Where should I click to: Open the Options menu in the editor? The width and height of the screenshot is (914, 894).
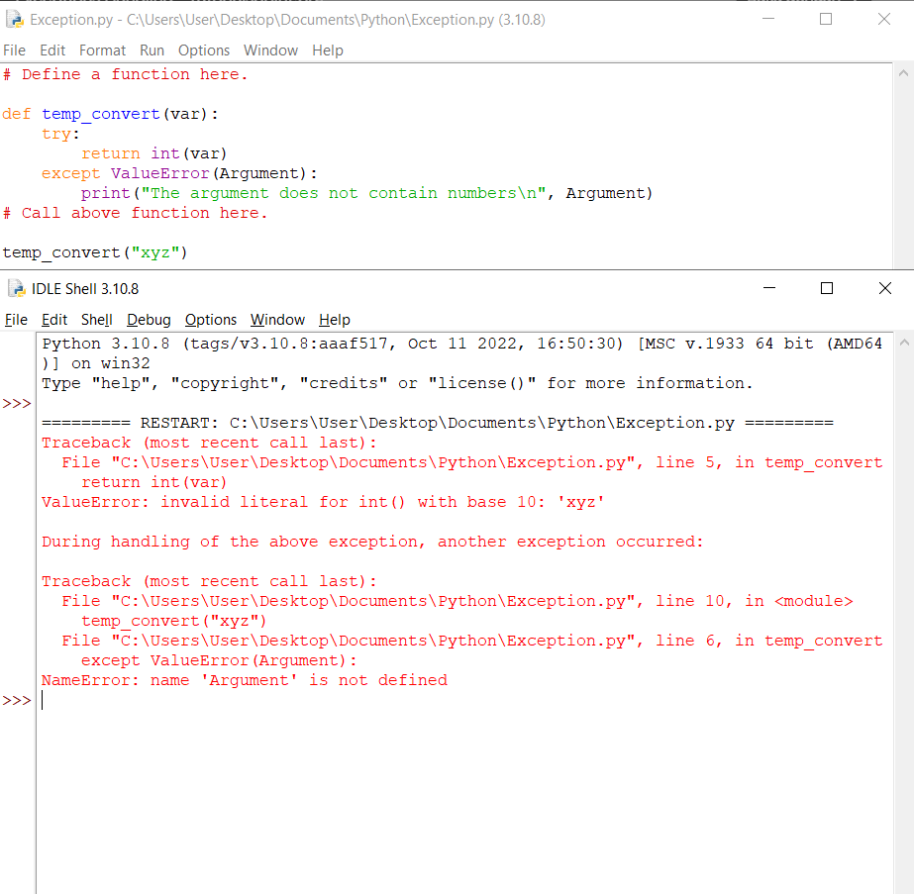coord(204,50)
